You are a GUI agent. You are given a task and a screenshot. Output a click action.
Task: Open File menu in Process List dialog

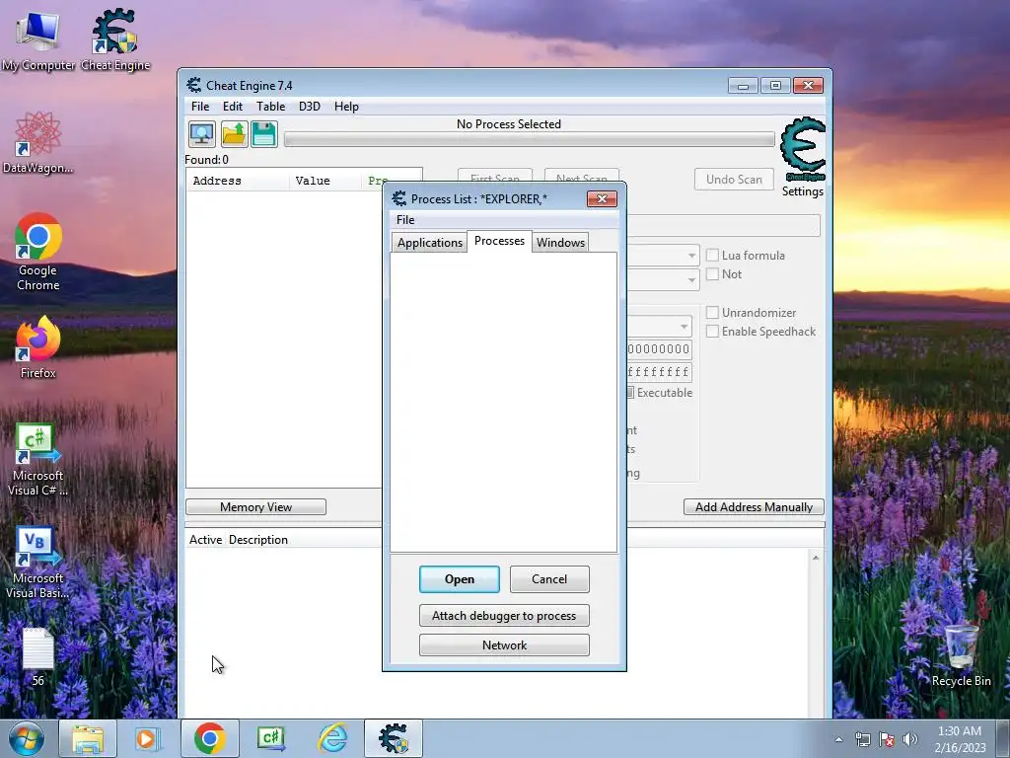(405, 220)
